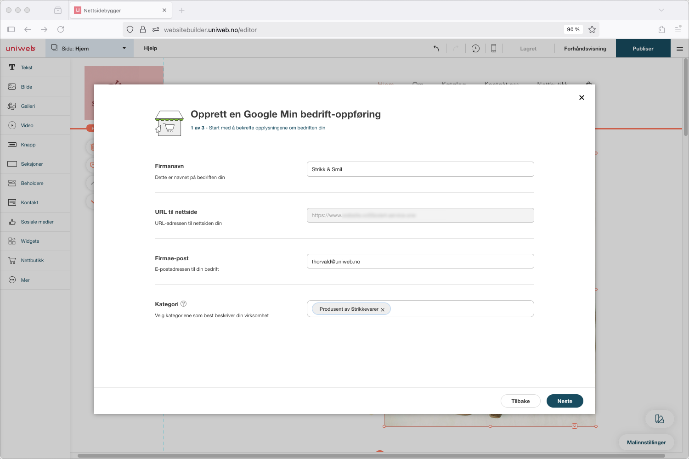Open Kategori help question mark
The image size is (689, 459).
pos(184,304)
